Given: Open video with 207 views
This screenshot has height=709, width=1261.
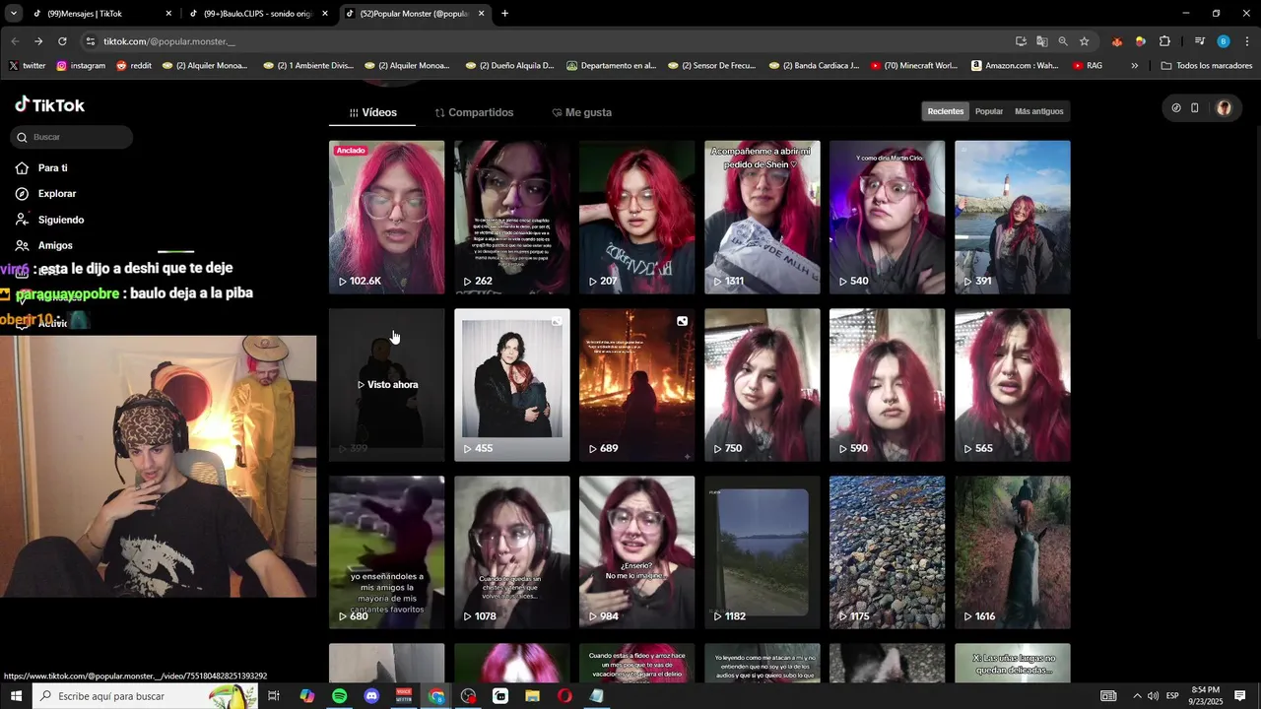Looking at the screenshot, I should pyautogui.click(x=636, y=217).
